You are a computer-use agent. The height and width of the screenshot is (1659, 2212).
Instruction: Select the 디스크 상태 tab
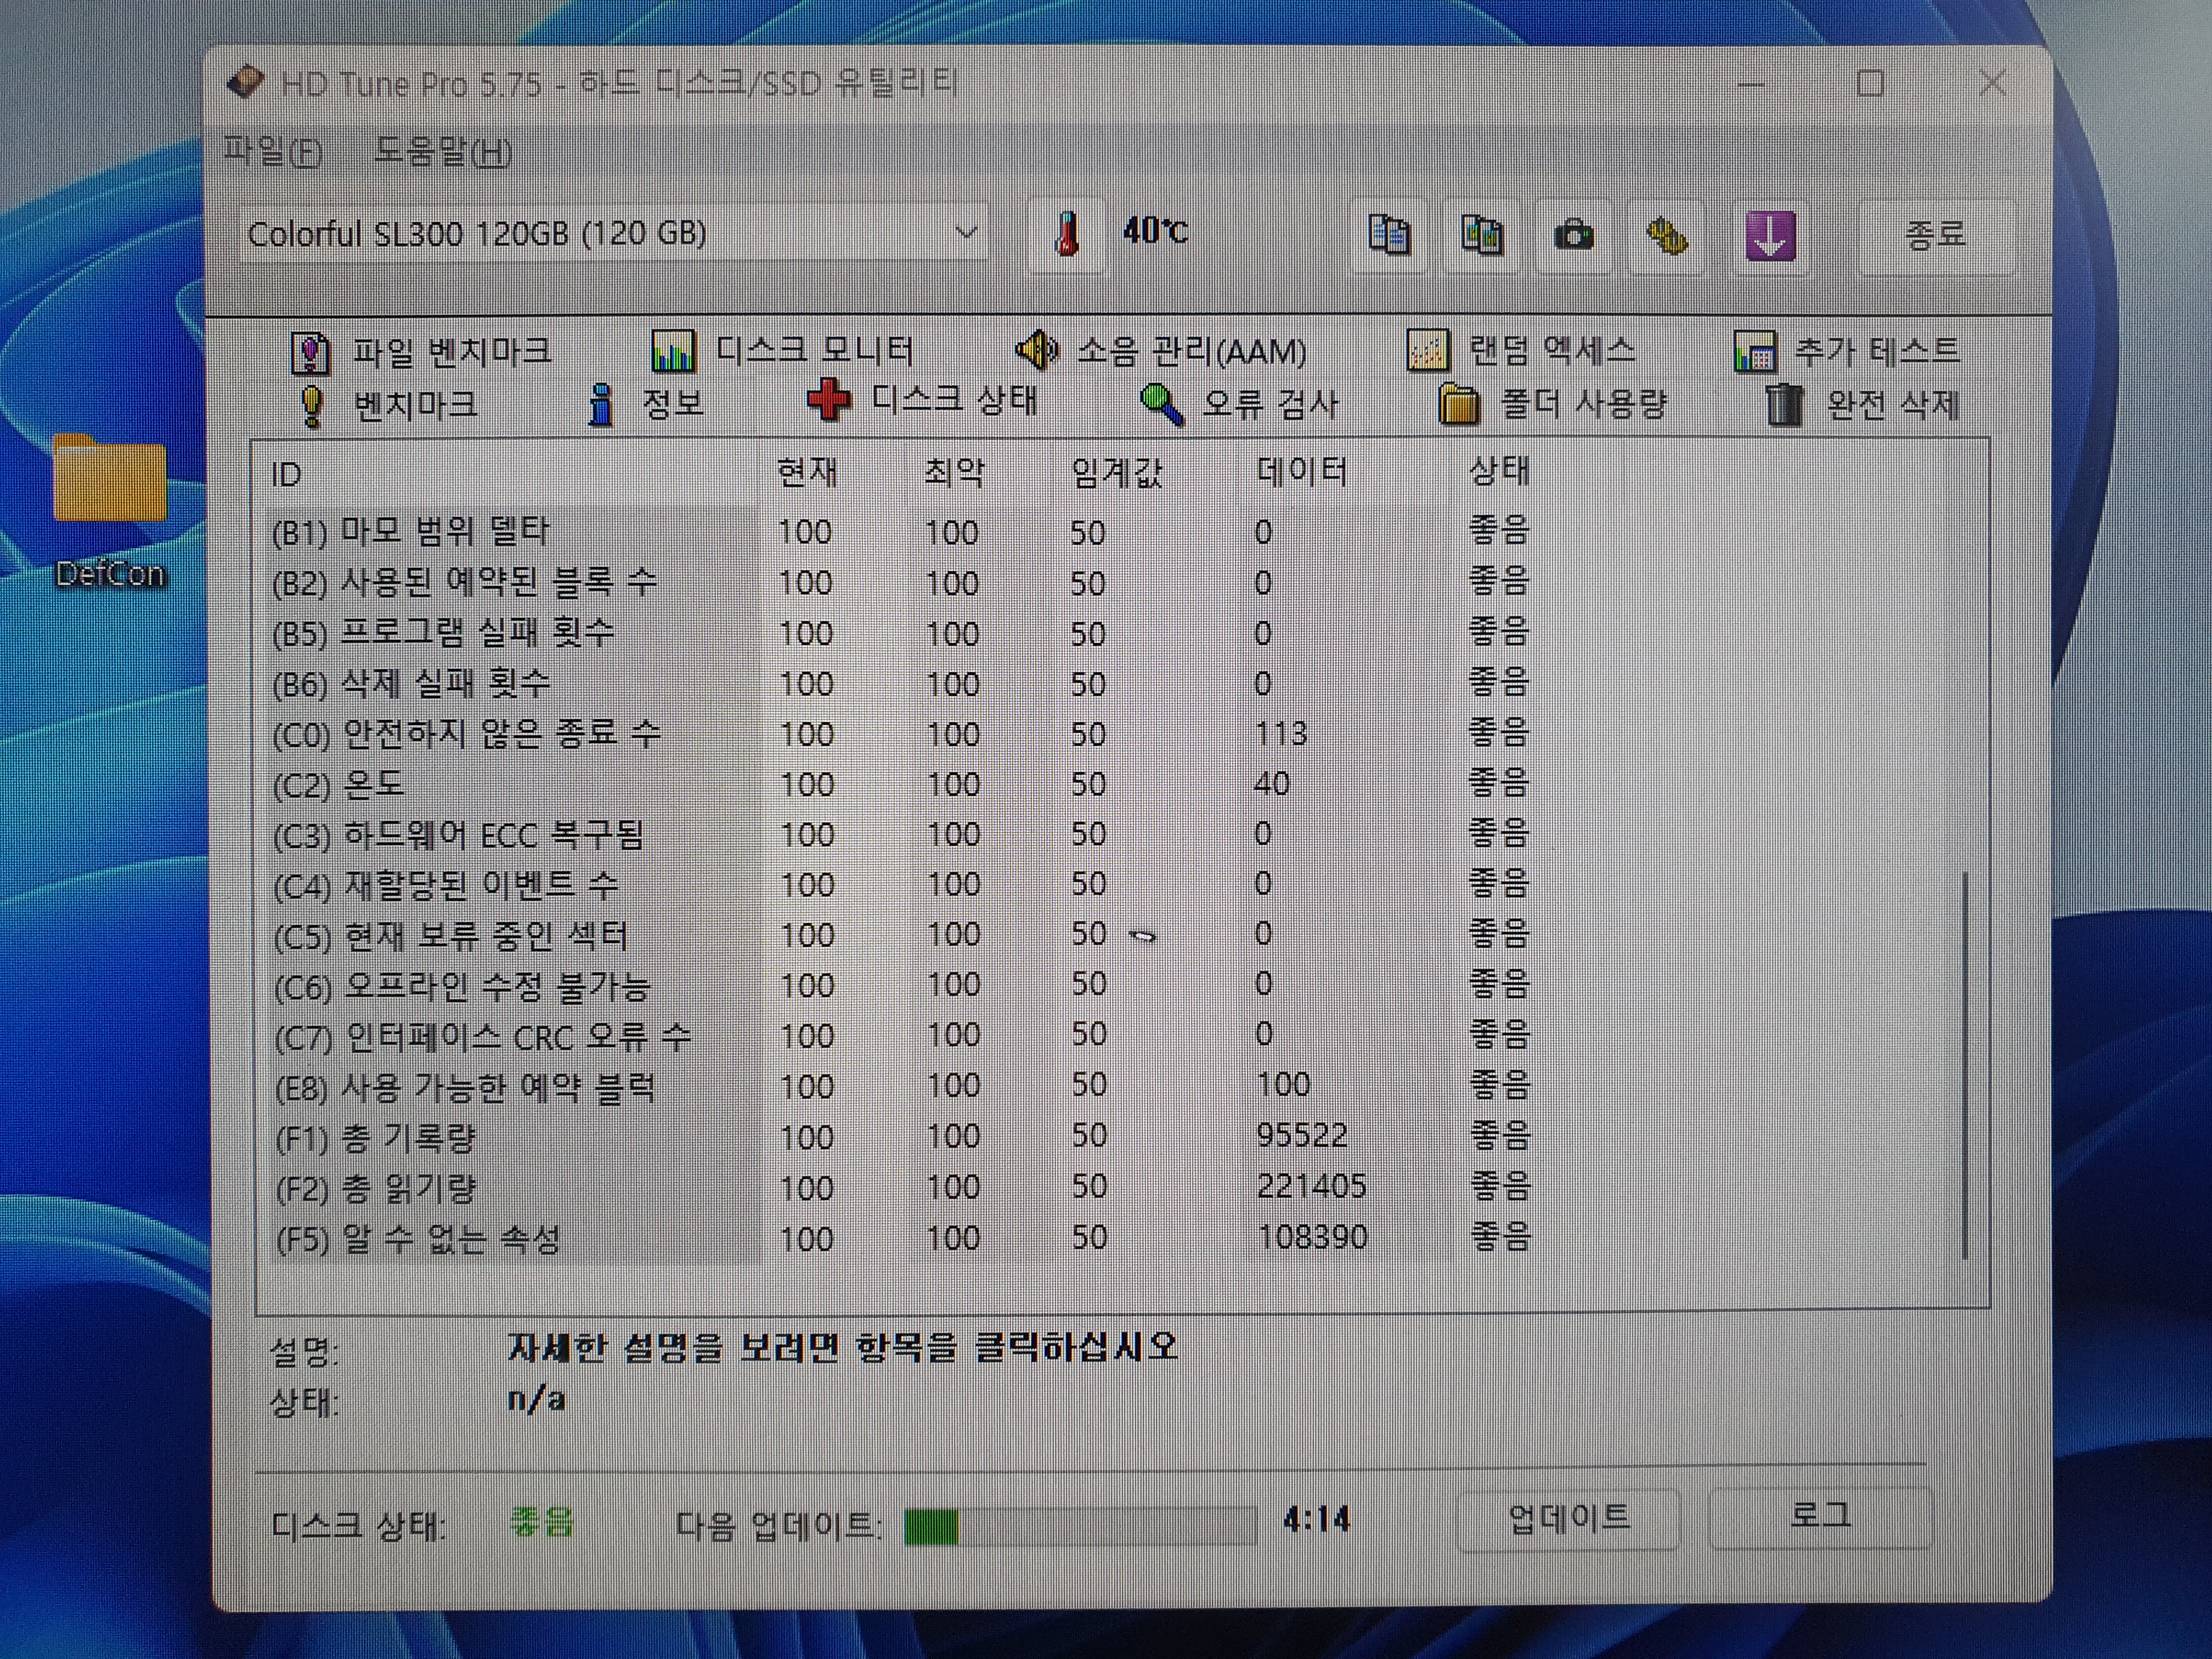[922, 401]
